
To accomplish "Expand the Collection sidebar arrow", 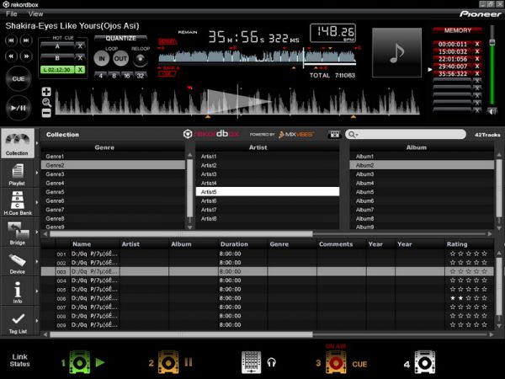I will point(37,143).
